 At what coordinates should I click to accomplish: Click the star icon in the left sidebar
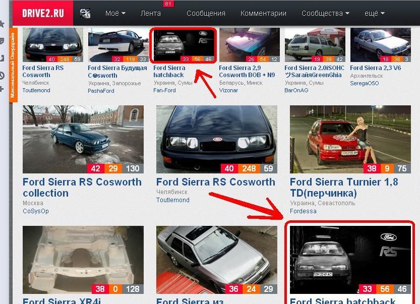(x=2, y=24)
